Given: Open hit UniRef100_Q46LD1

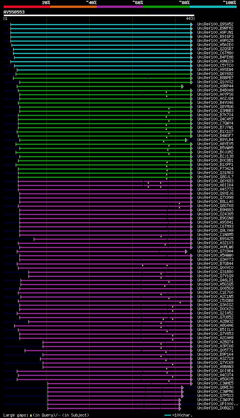Looking at the screenshot, I should [215, 280].
